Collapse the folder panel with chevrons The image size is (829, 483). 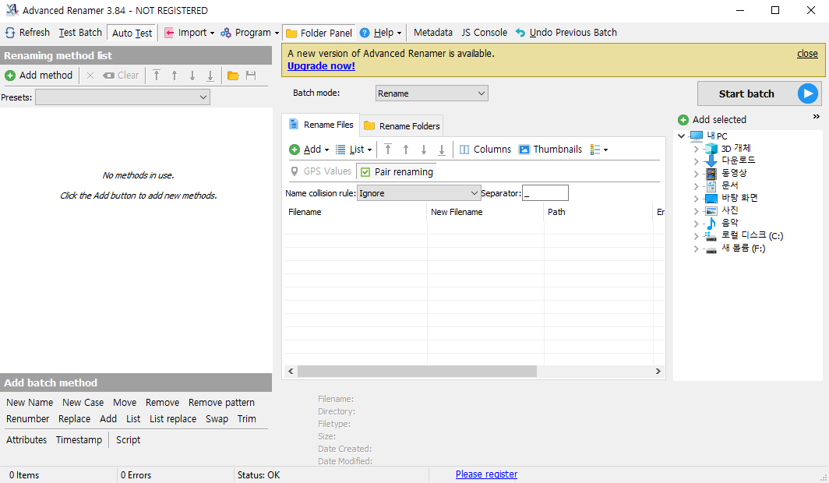coord(817,117)
